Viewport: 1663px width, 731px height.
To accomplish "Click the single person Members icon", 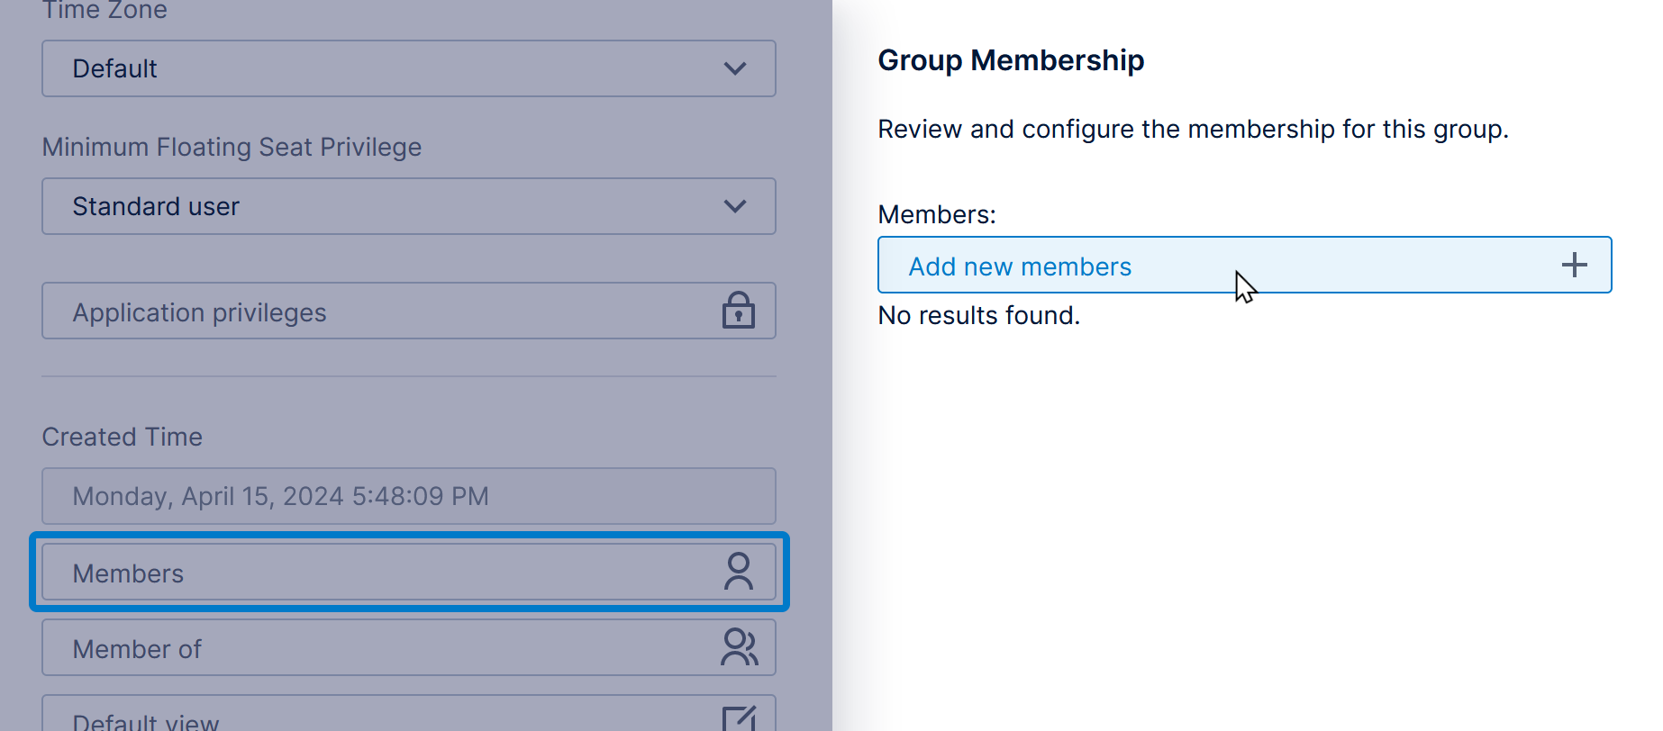I will tap(739, 572).
